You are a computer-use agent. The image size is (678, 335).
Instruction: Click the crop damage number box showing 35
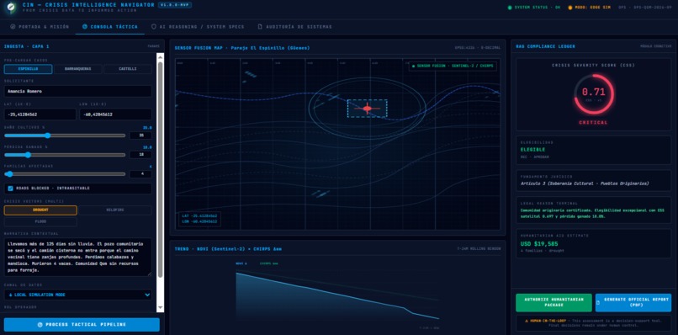pyautogui.click(x=140, y=136)
